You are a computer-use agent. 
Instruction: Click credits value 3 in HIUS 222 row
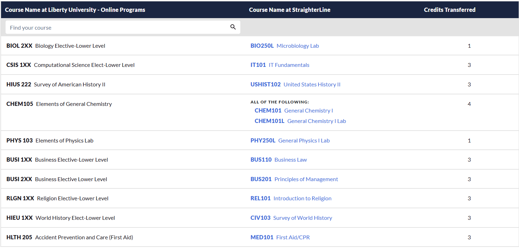[x=469, y=84]
